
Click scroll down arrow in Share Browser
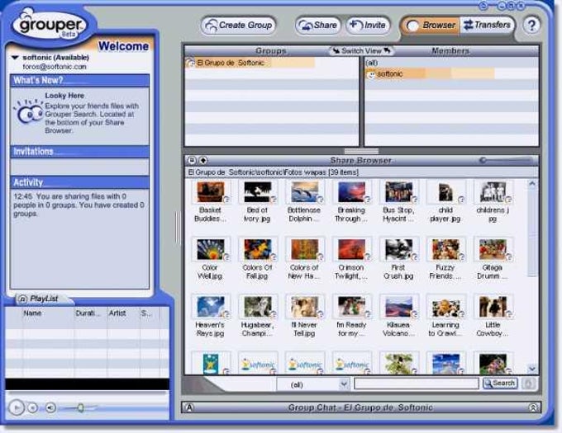(532, 369)
